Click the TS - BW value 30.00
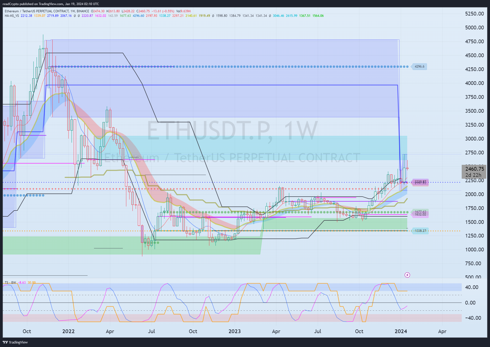490x347 pixels. [x=32, y=282]
